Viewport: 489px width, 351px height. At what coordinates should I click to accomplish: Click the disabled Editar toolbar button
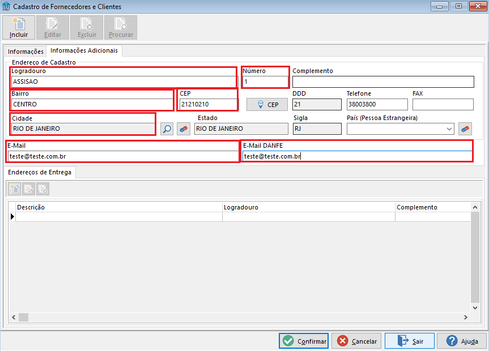pyautogui.click(x=52, y=27)
